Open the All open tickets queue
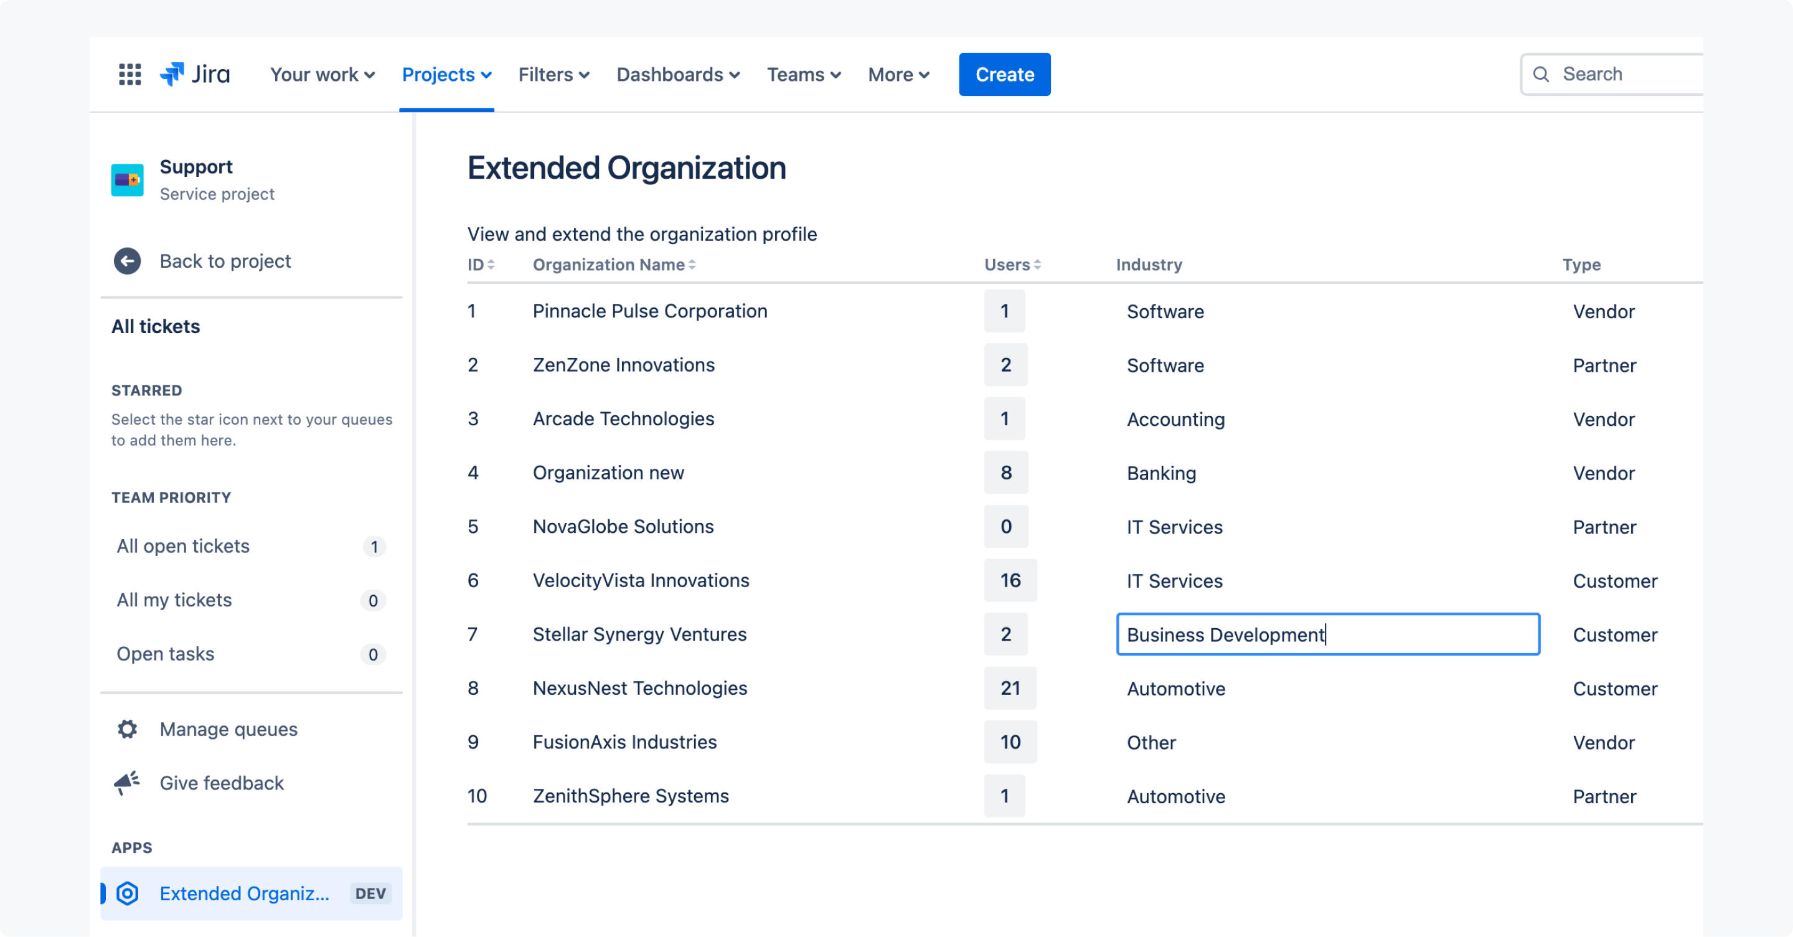Viewport: 1793px width, 937px height. (x=183, y=546)
